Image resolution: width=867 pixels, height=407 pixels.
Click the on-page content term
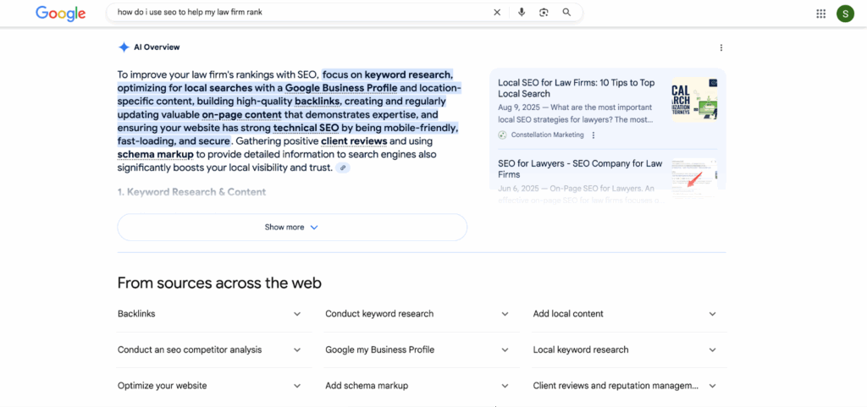(x=241, y=115)
